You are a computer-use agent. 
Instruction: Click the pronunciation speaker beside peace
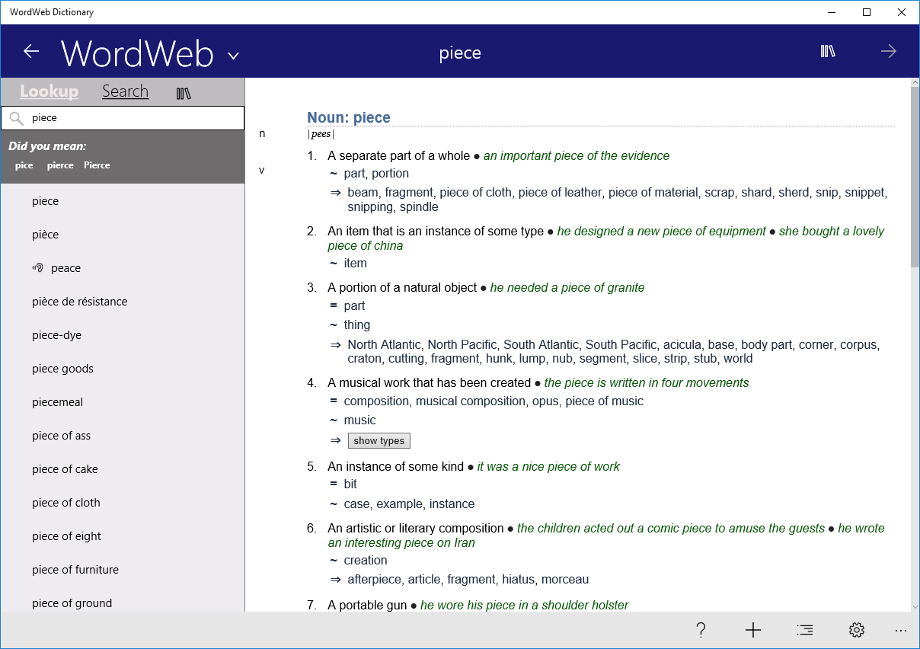(x=37, y=267)
